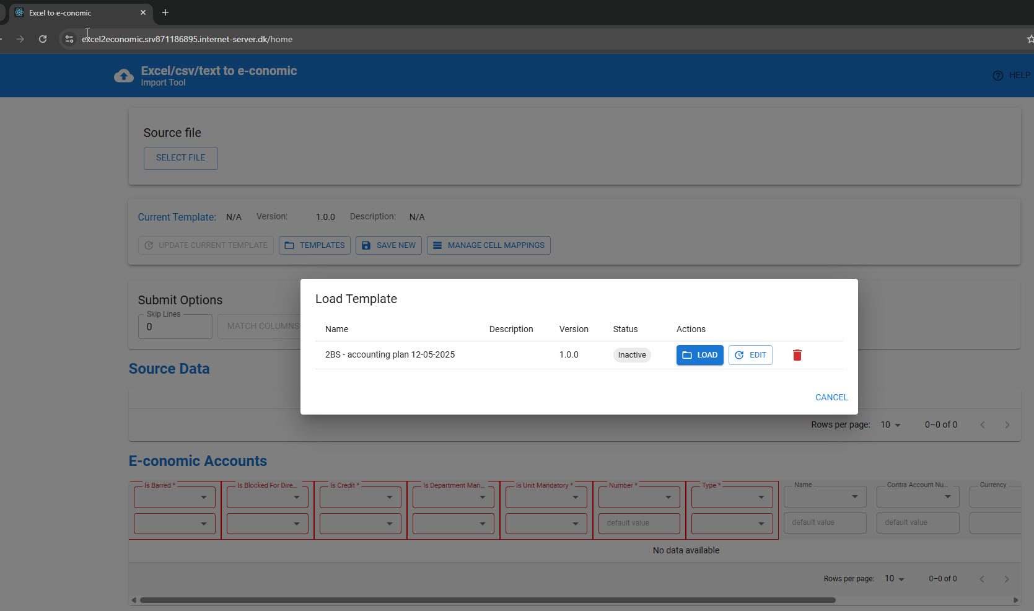1034x611 pixels.
Task: Open second dropdown under Is Credit
Action: coord(361,524)
